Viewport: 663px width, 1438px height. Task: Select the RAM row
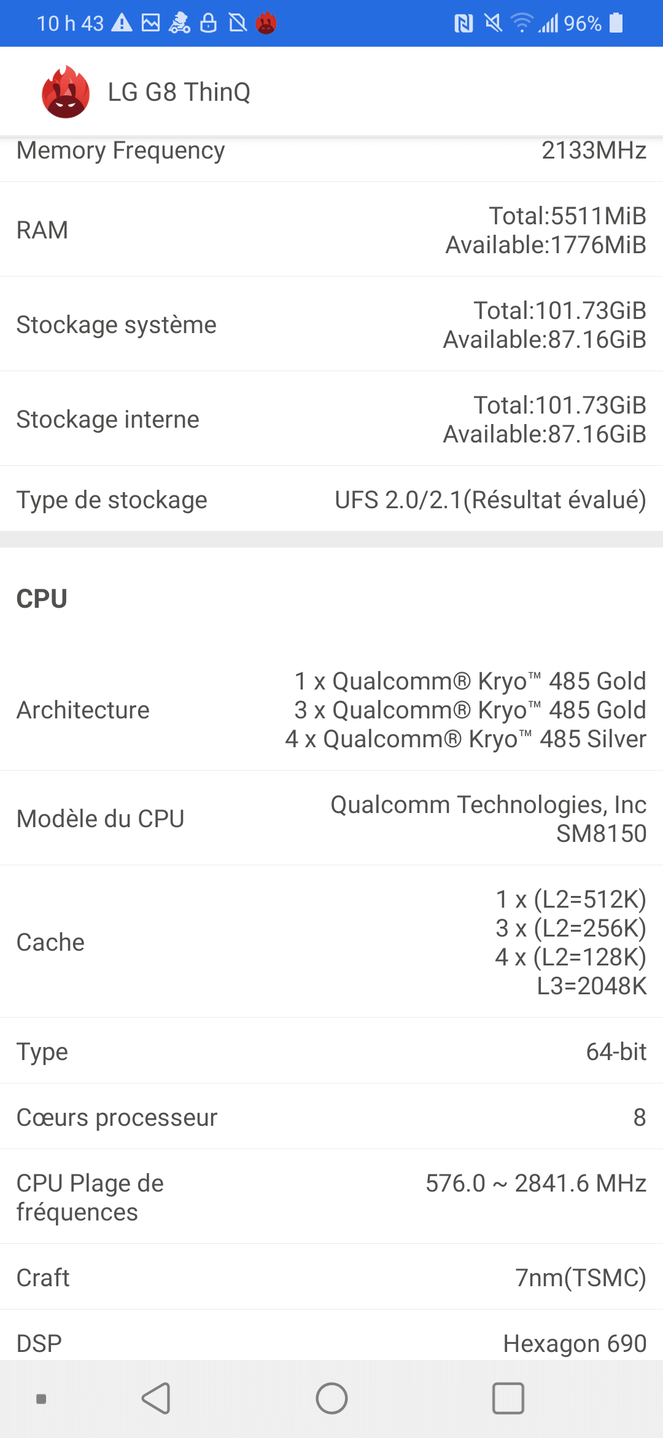click(x=331, y=230)
